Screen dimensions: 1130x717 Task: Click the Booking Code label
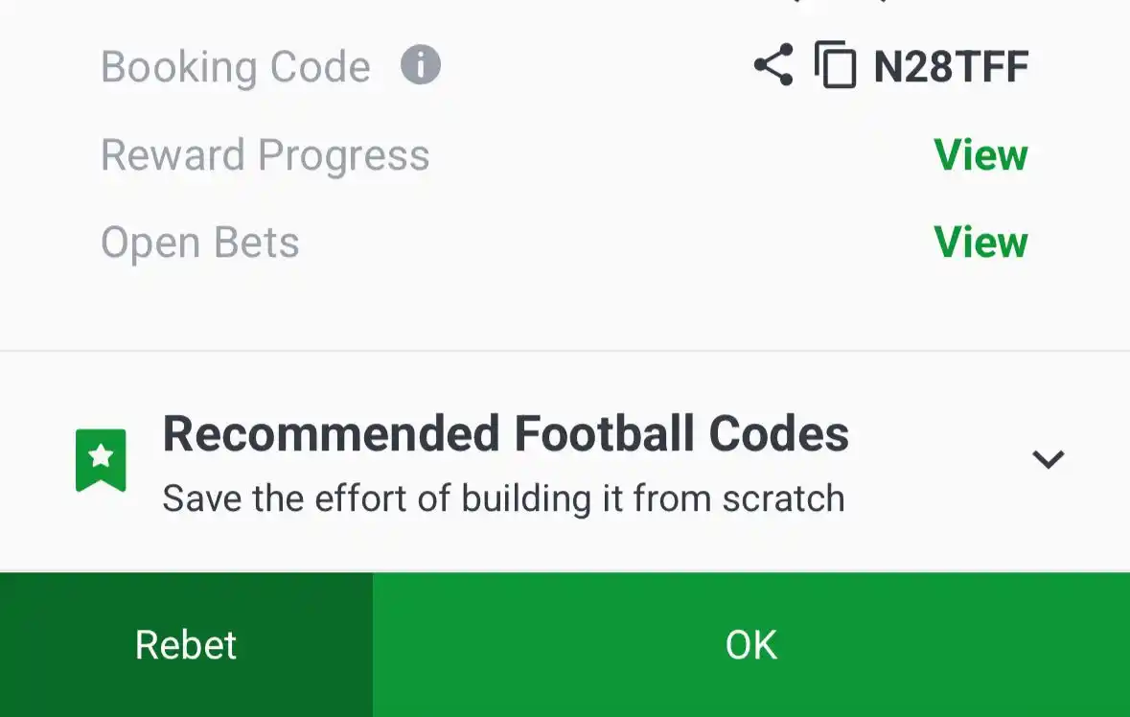point(235,67)
